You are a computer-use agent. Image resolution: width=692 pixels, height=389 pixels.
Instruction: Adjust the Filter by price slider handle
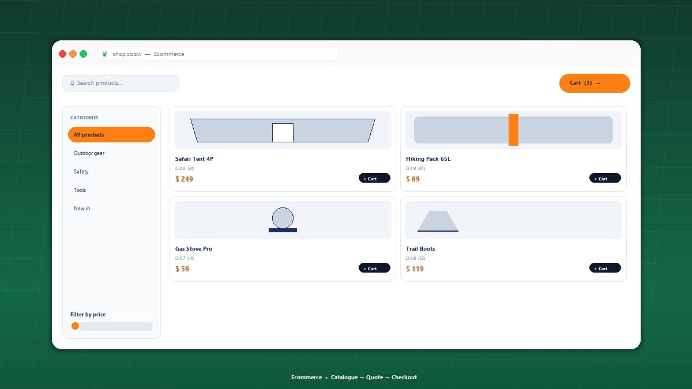click(75, 326)
